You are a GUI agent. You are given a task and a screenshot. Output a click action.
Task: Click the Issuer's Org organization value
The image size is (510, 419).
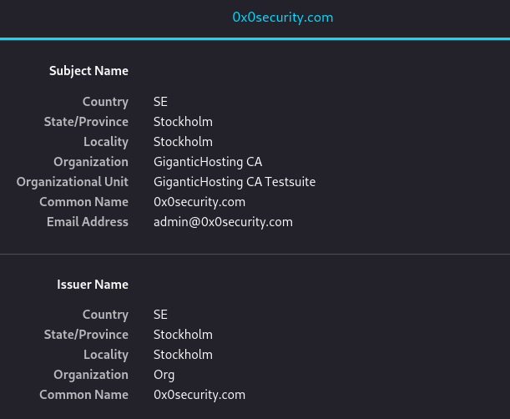tap(164, 375)
